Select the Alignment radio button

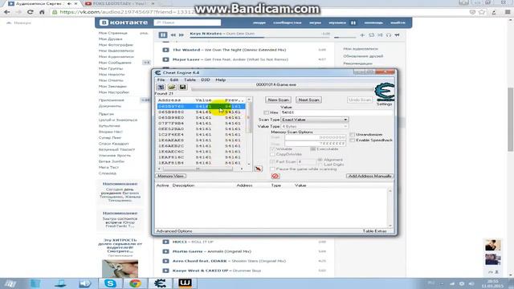point(320,160)
